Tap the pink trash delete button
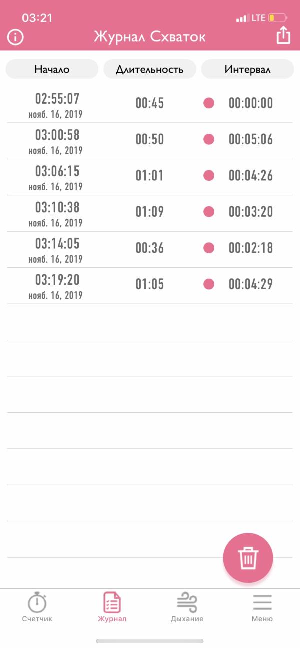The width and height of the screenshot is (300, 648). [x=248, y=558]
